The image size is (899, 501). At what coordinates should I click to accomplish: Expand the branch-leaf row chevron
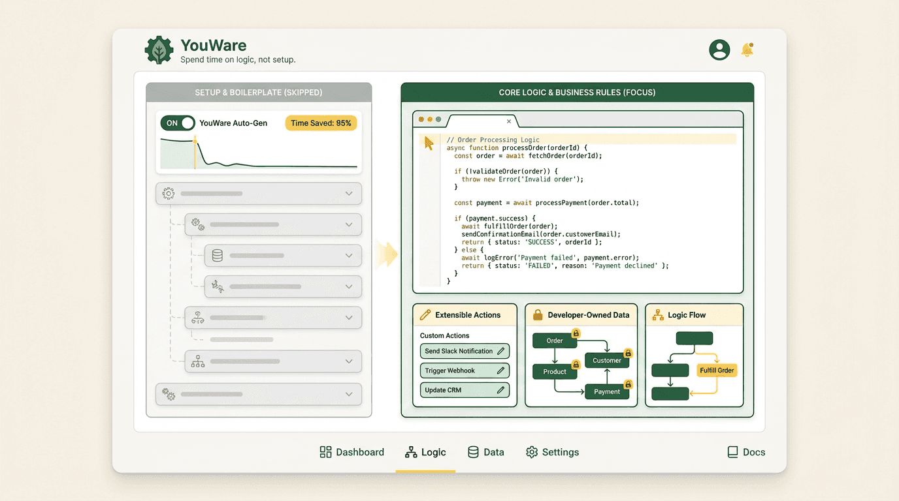coord(349,286)
